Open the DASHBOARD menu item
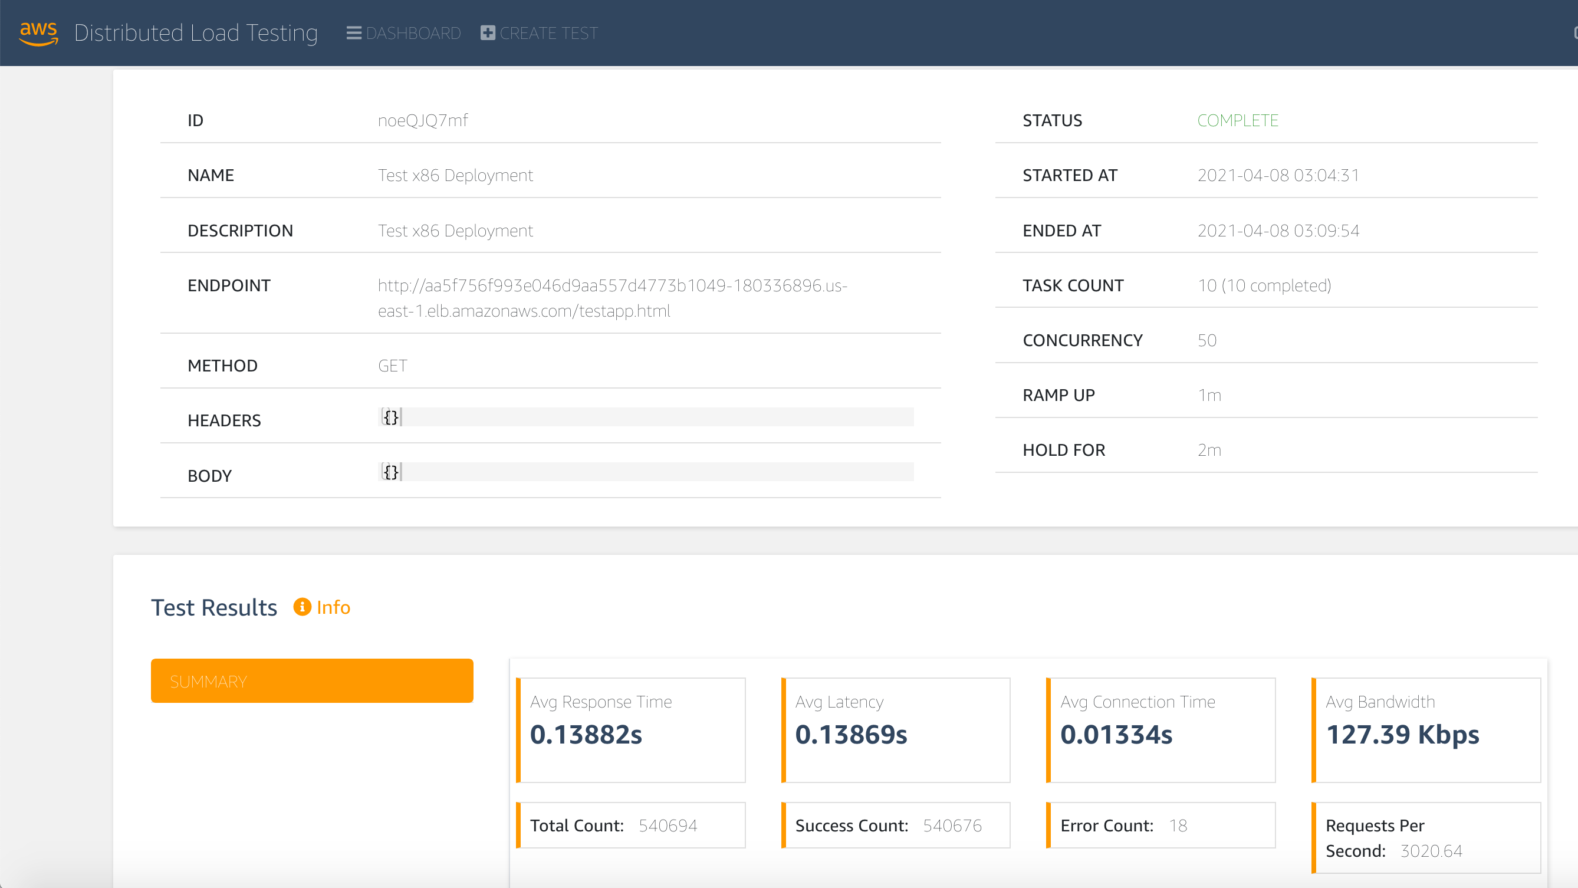The width and height of the screenshot is (1578, 888). (x=413, y=33)
